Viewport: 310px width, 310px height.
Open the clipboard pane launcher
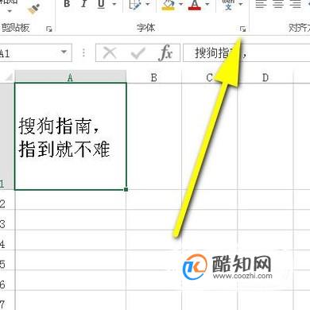point(49,29)
